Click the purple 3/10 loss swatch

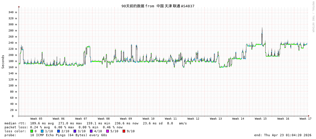point(75,131)
